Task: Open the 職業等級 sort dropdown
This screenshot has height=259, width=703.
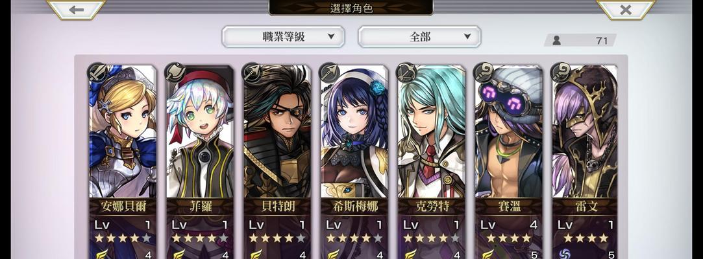Action: point(284,37)
